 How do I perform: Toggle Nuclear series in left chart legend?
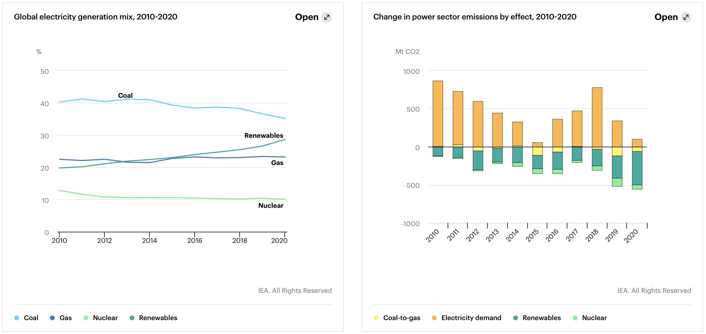pyautogui.click(x=105, y=318)
